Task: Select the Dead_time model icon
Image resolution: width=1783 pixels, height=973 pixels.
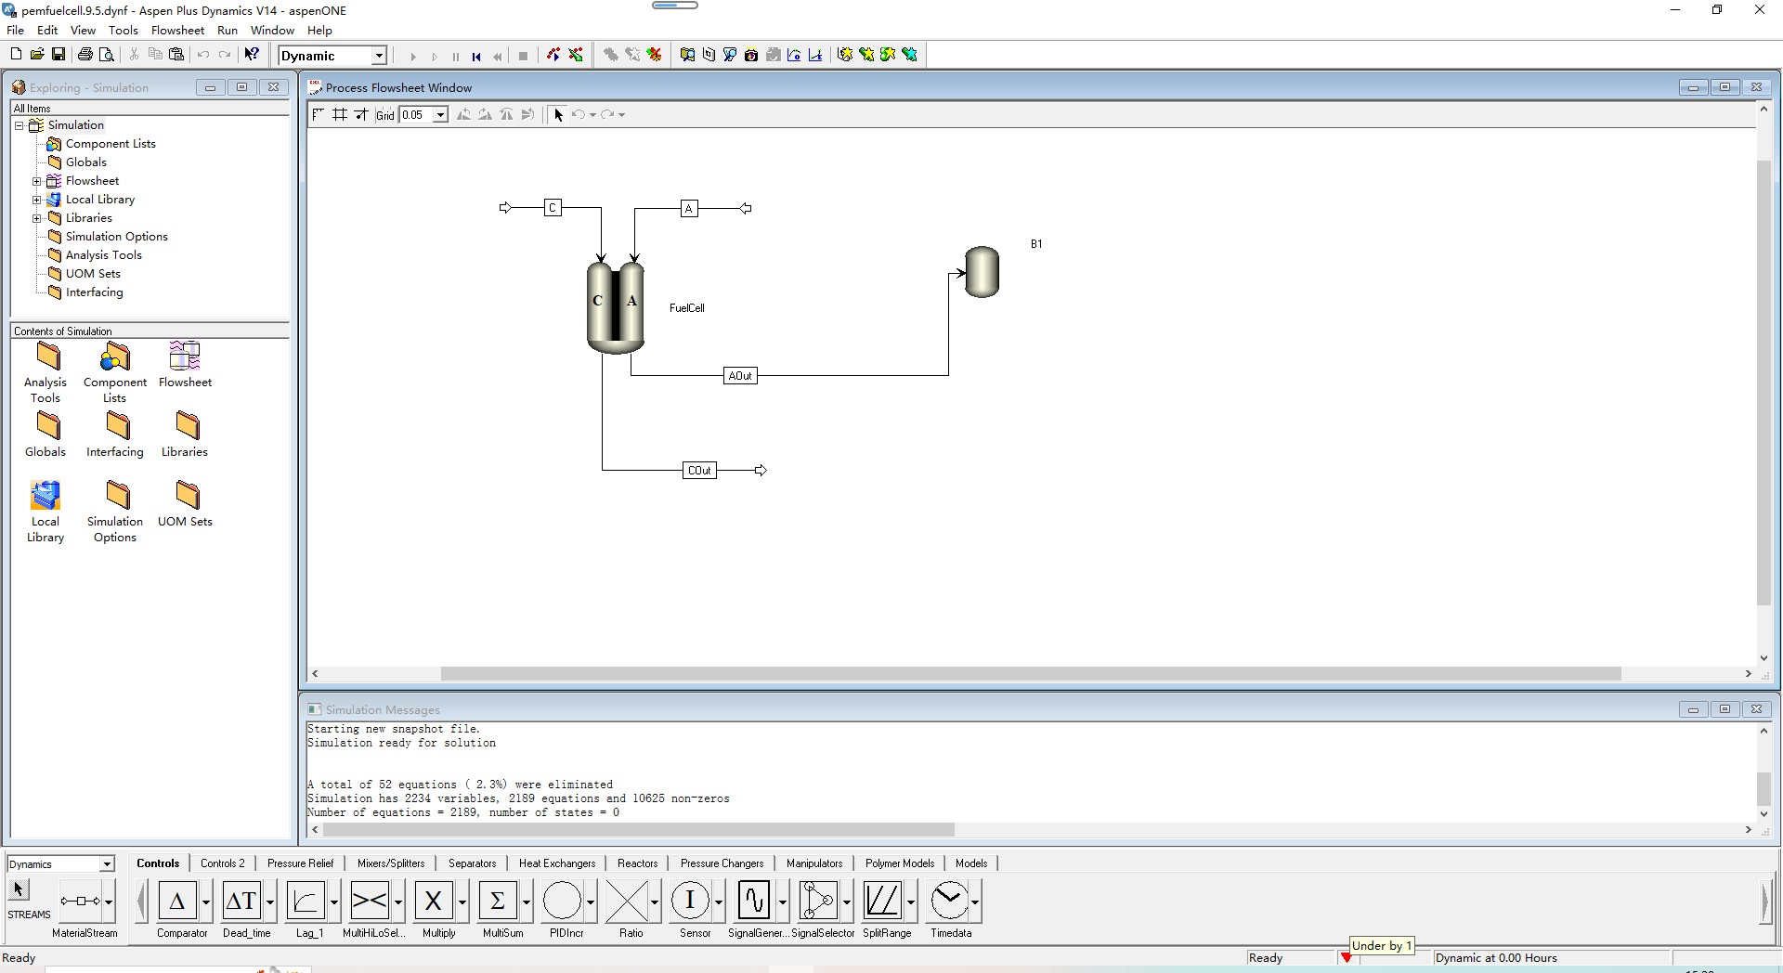Action: tap(242, 901)
